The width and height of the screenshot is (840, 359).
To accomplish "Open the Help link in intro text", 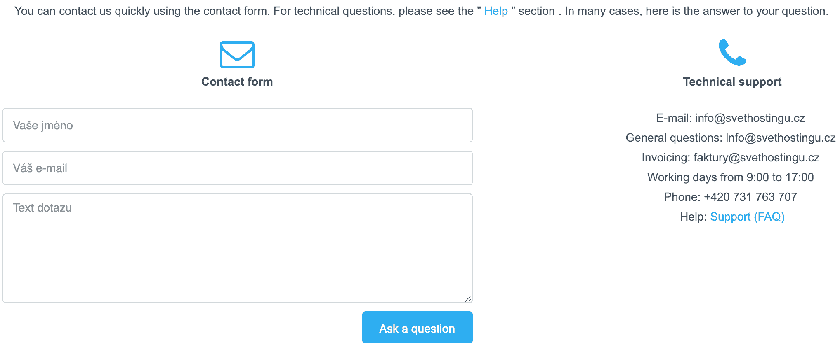I will (x=496, y=11).
